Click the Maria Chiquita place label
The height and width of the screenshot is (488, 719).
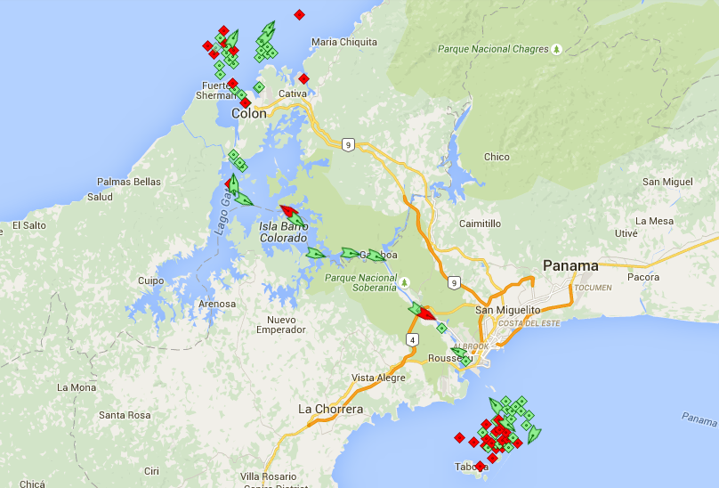344,42
